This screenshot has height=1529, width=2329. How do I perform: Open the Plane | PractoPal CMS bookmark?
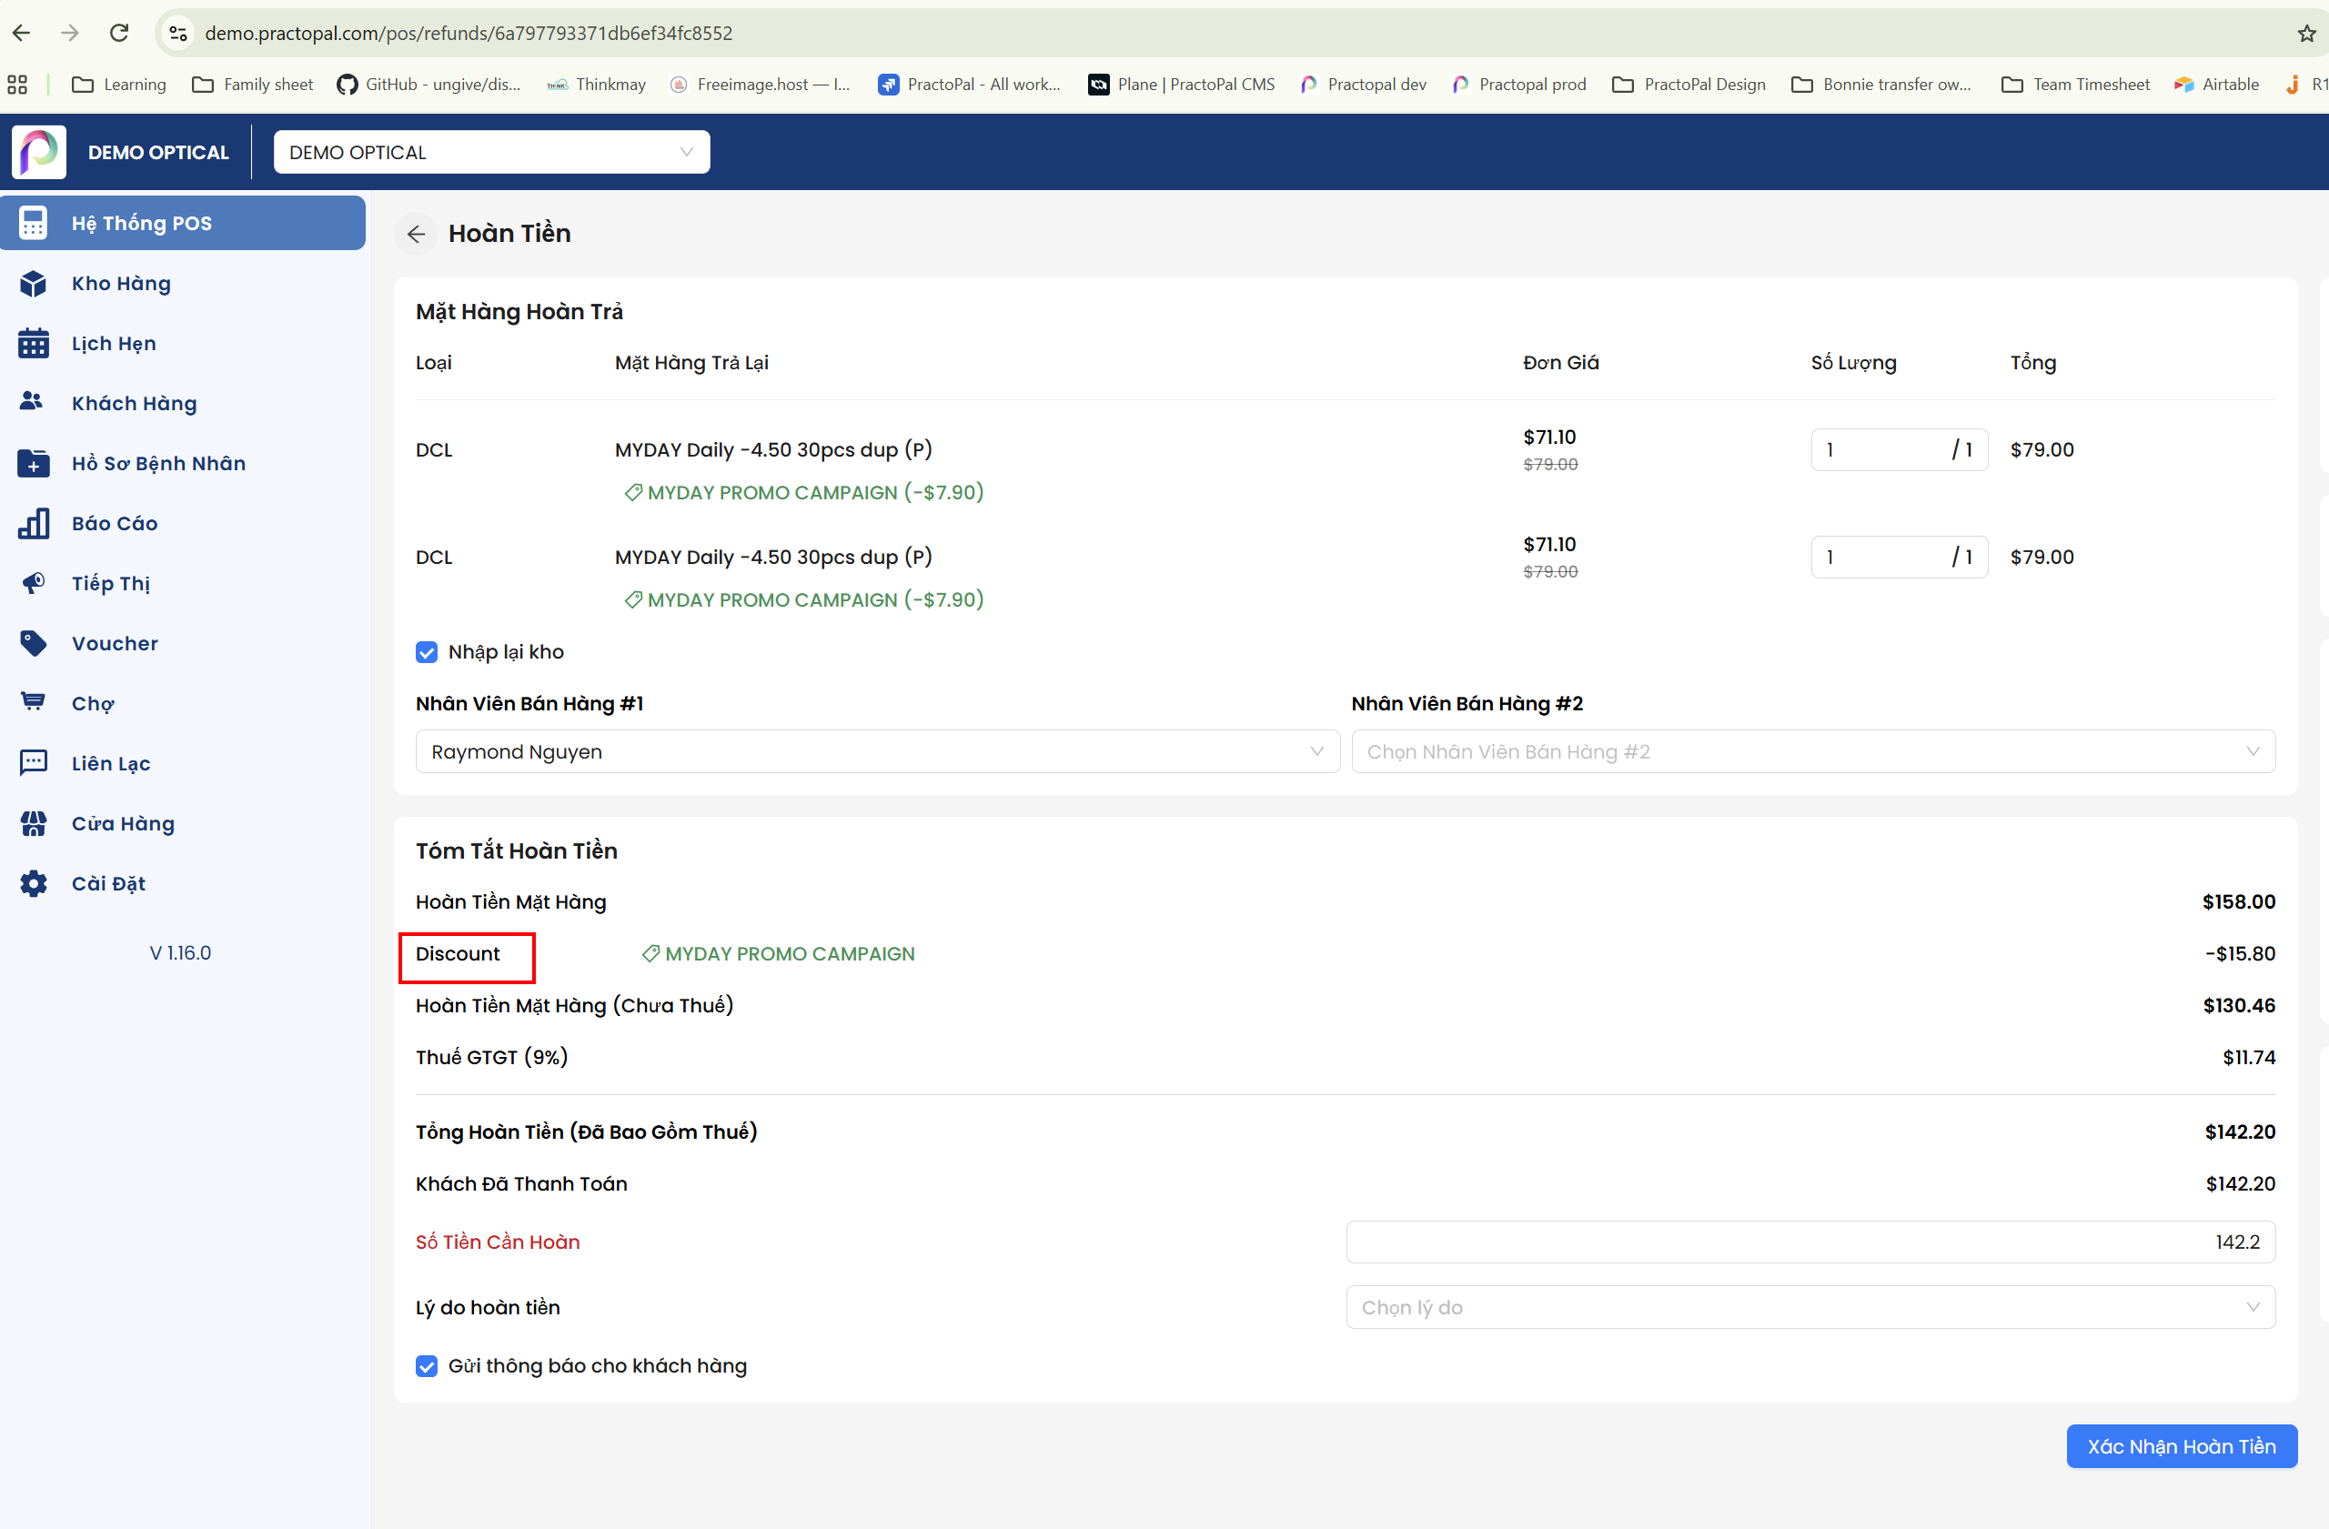click(x=1182, y=84)
